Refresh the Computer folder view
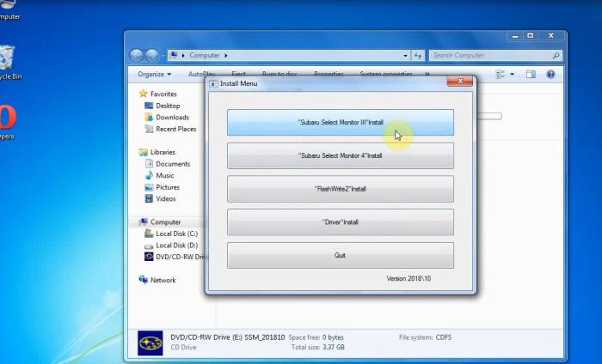Screen dimensions: 602x364 [418, 56]
